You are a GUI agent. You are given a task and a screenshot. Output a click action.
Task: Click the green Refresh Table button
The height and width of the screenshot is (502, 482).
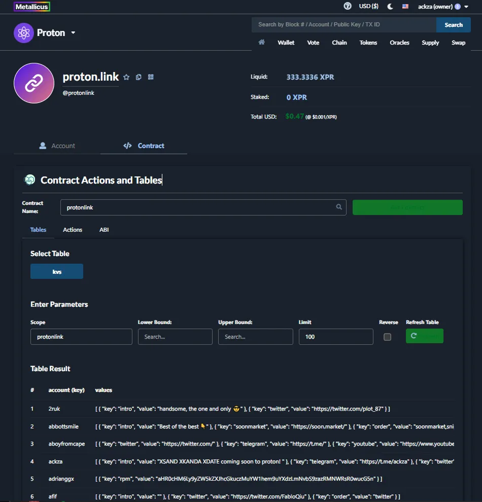point(425,336)
